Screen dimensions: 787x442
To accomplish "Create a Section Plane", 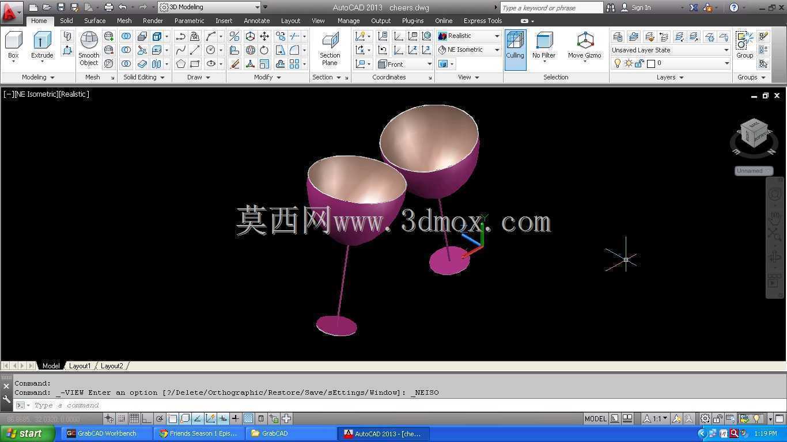I will pos(330,49).
